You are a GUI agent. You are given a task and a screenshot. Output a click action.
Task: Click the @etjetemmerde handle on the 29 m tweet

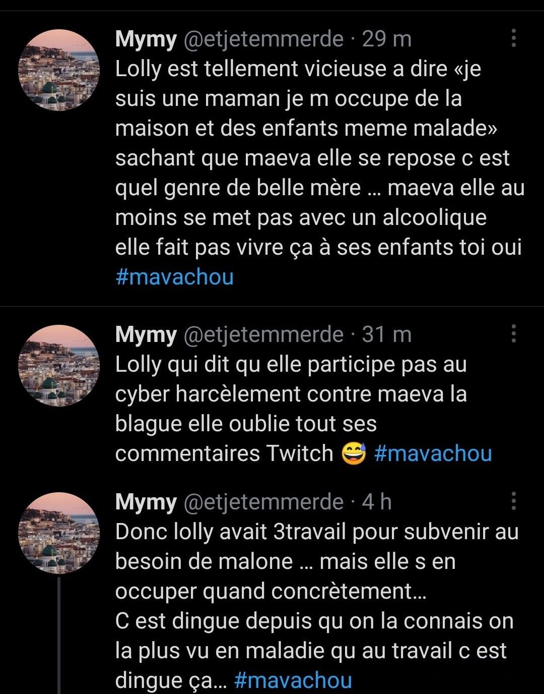pyautogui.click(x=264, y=39)
